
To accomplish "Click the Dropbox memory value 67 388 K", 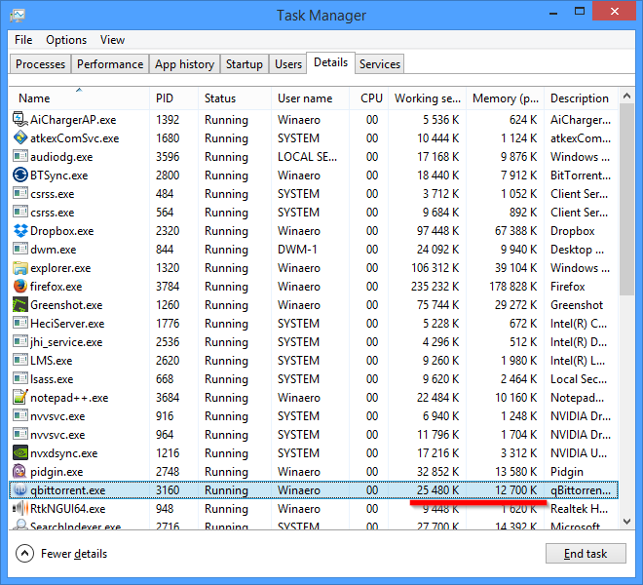I will coord(516,231).
